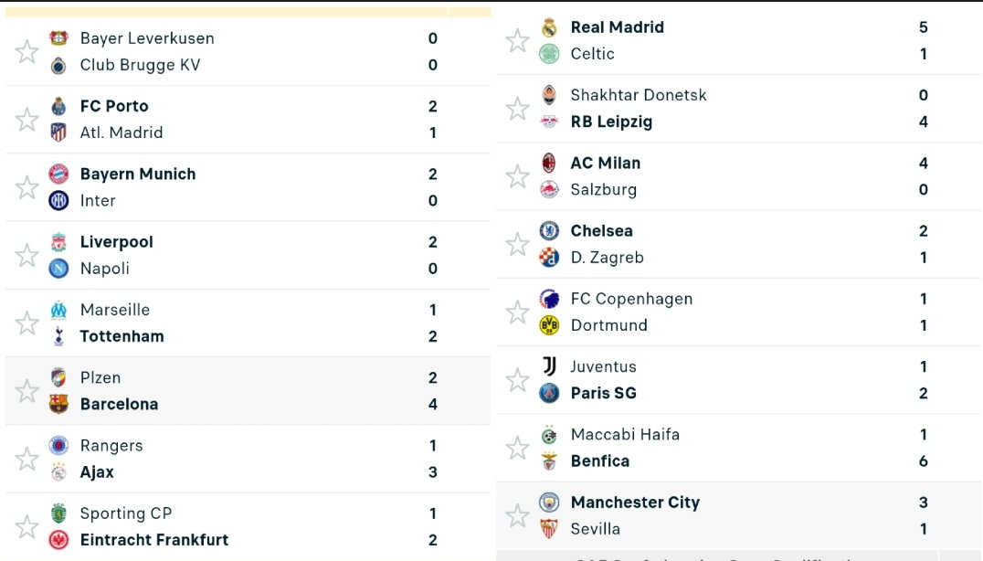The image size is (983, 561).
Task: Click the FC Porto club crest
Action: (58, 106)
